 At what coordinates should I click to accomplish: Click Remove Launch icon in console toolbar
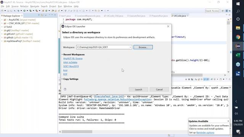pyautogui.click(x=189, y=80)
